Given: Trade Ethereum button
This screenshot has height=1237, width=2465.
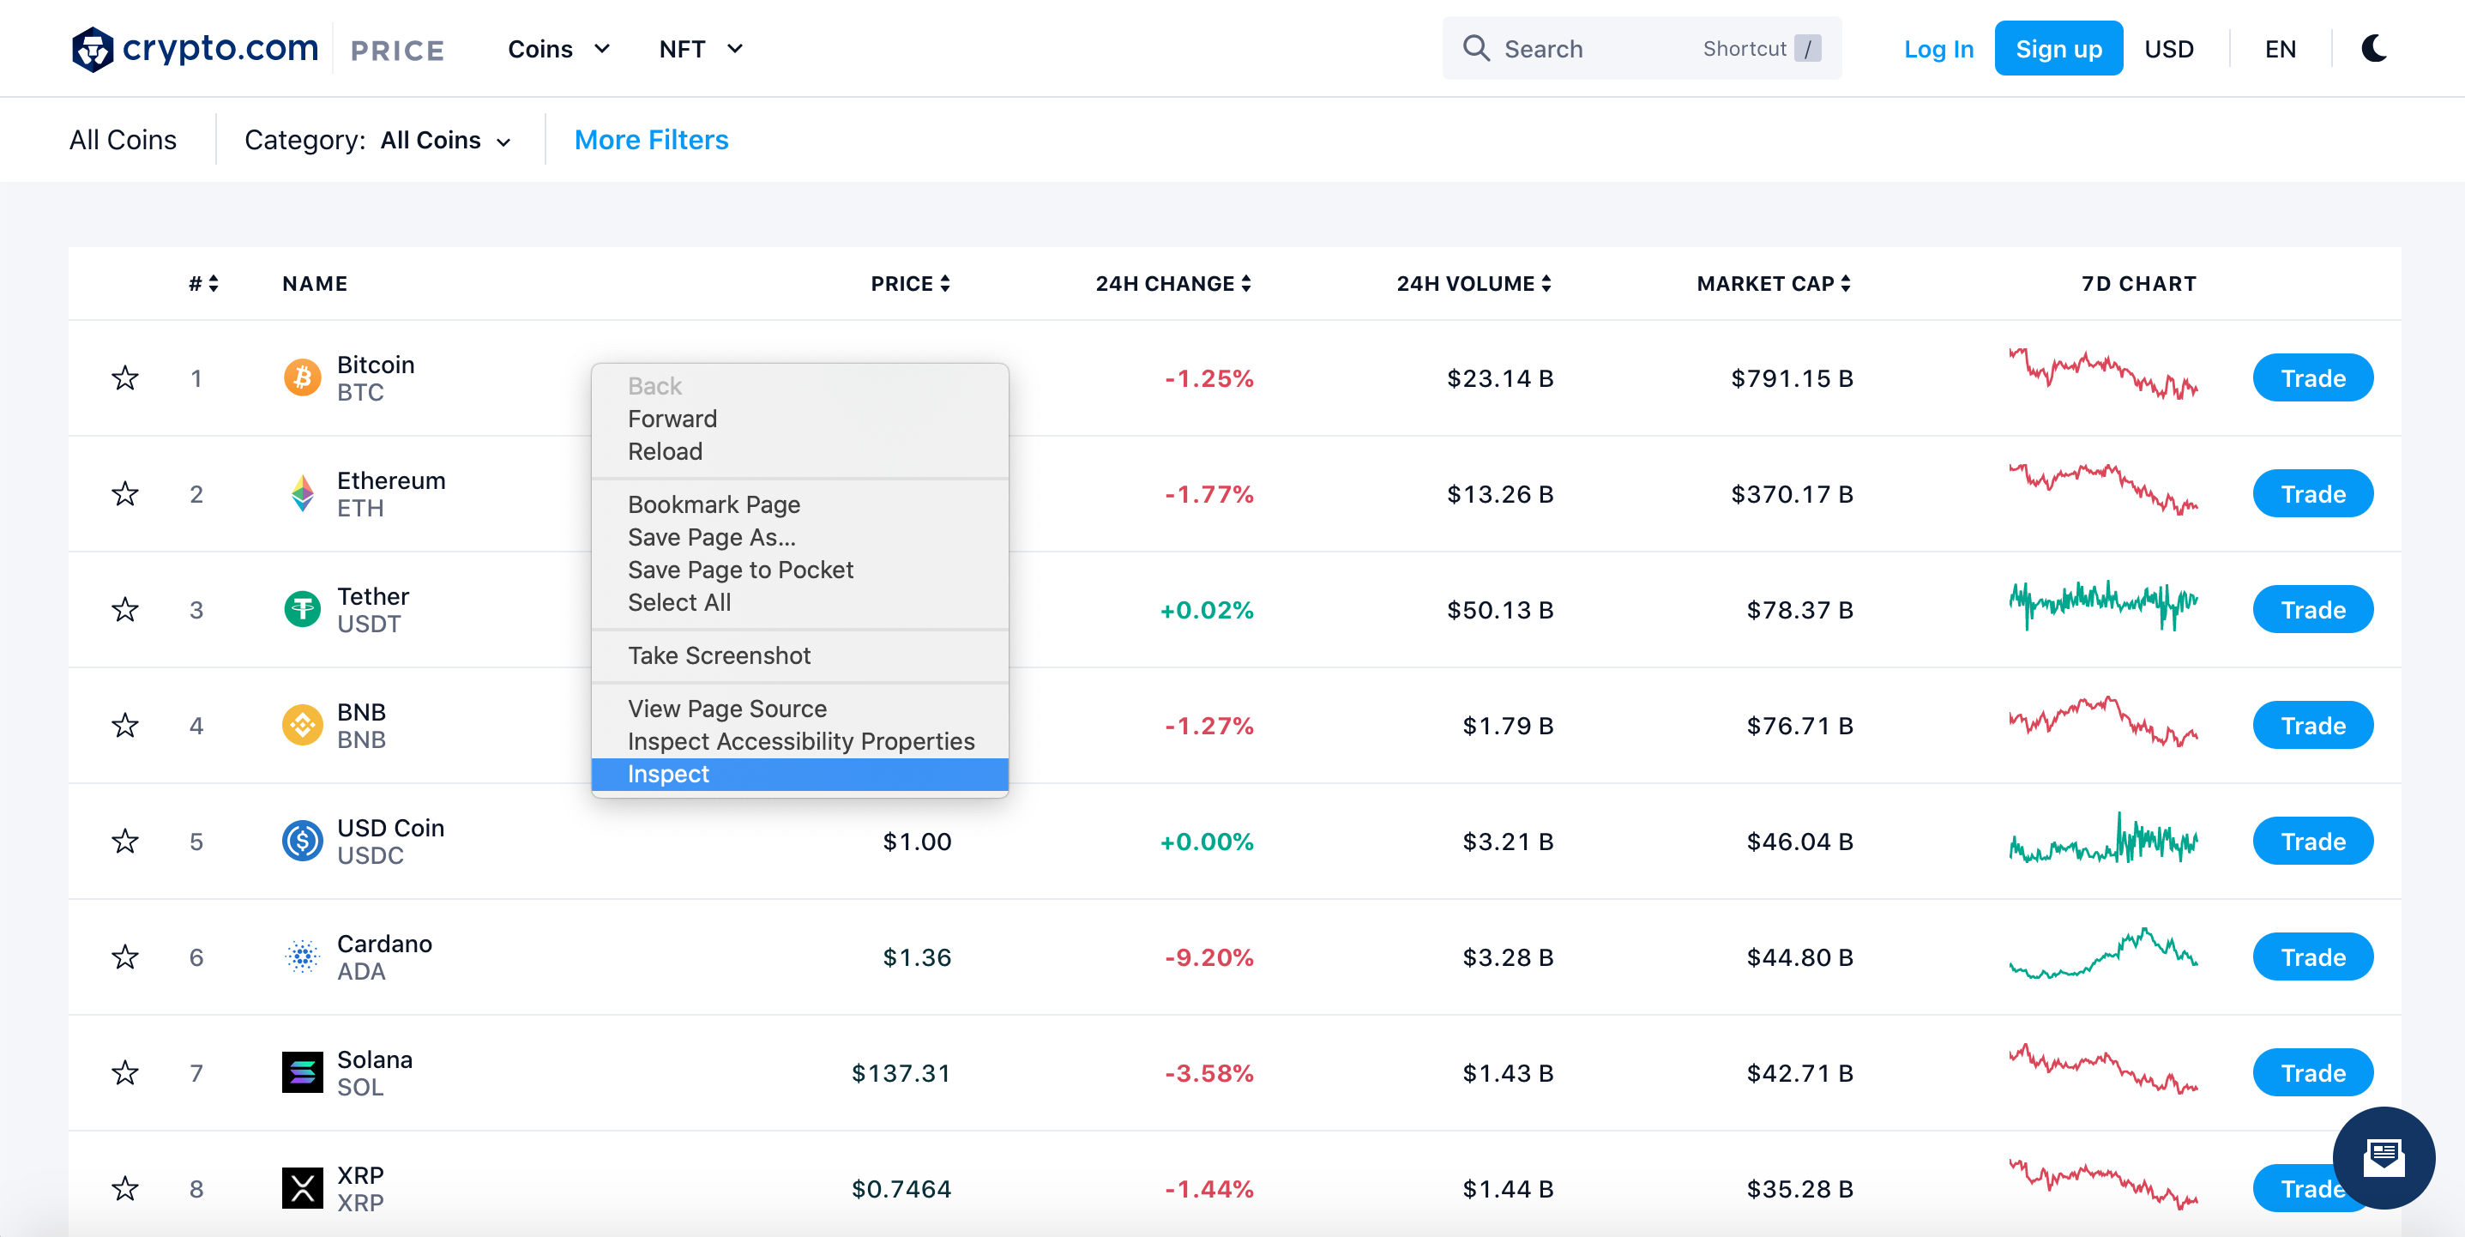Looking at the screenshot, I should tap(2311, 493).
